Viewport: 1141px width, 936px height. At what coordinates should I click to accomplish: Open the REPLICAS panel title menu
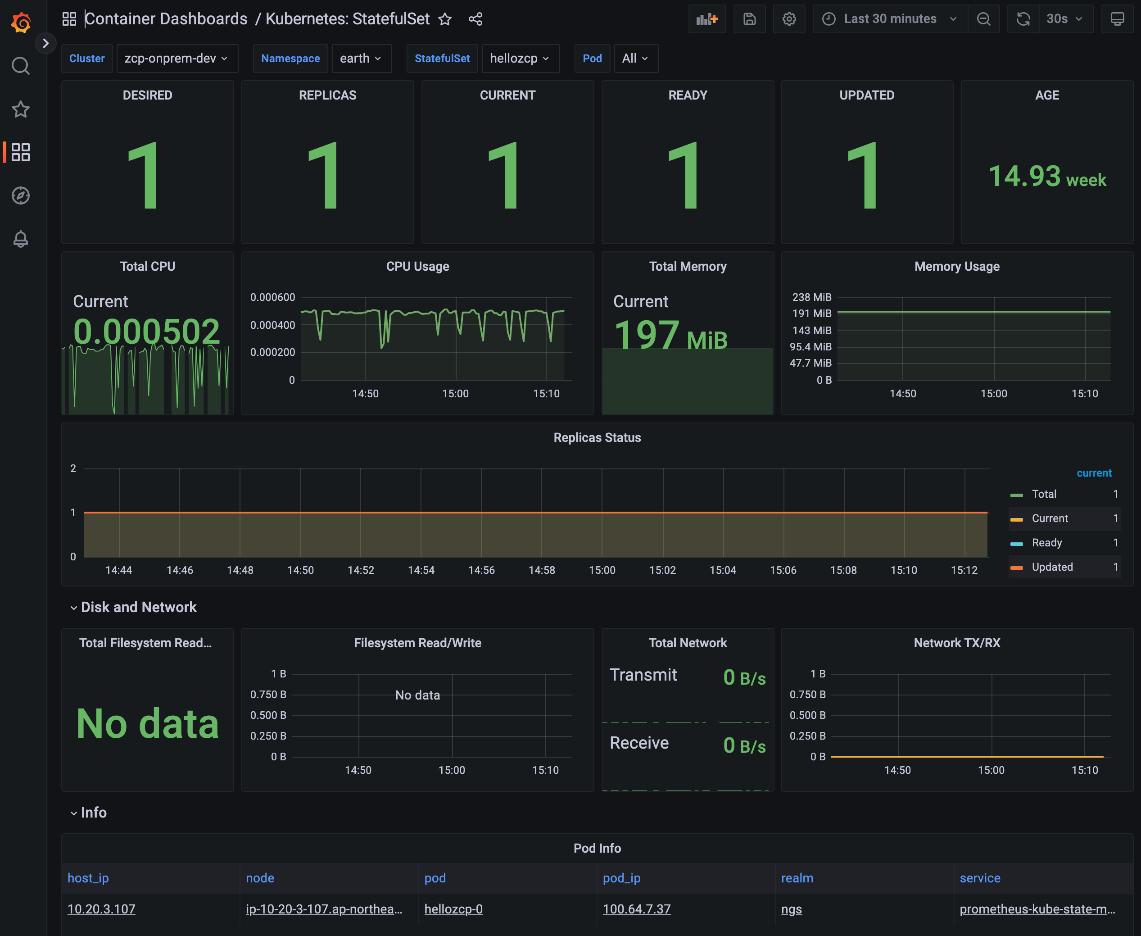click(x=327, y=95)
